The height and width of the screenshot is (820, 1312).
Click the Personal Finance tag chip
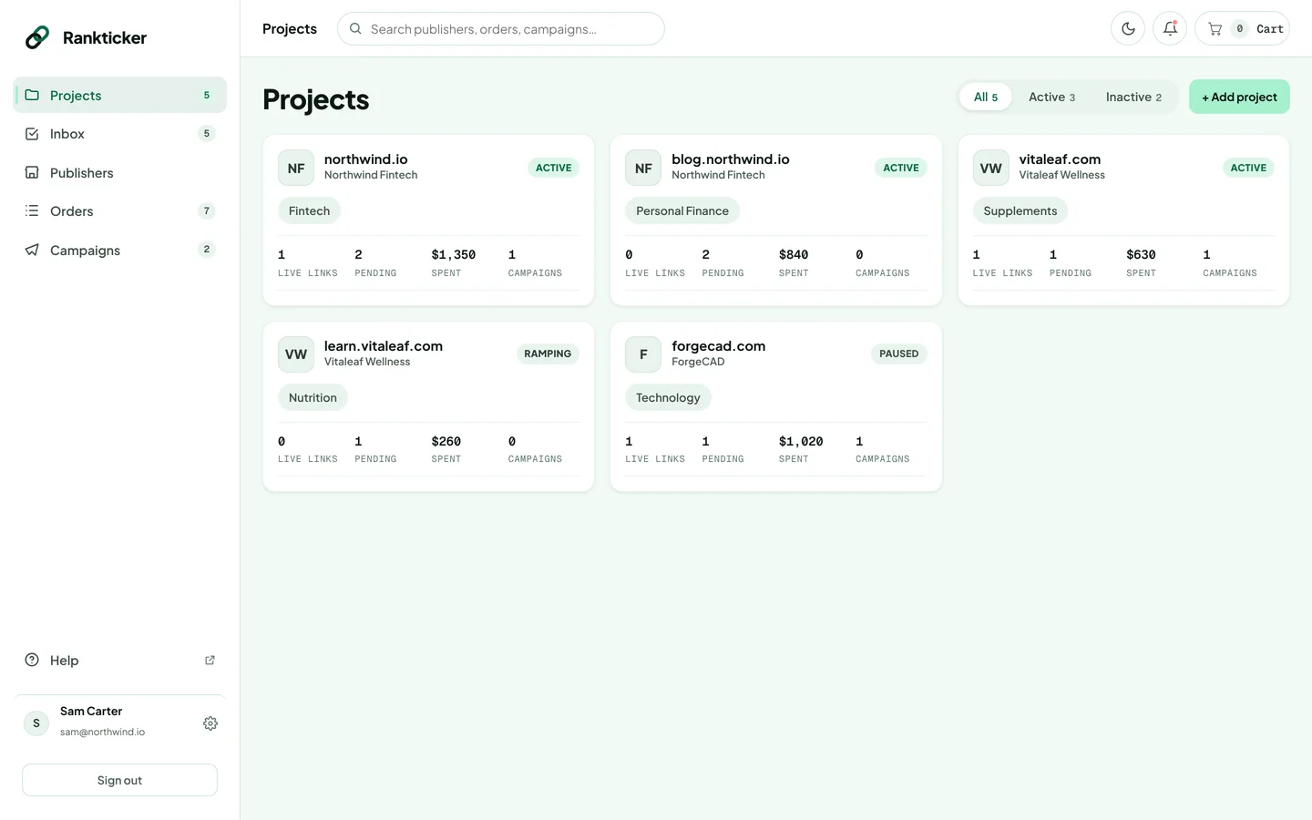682,210
